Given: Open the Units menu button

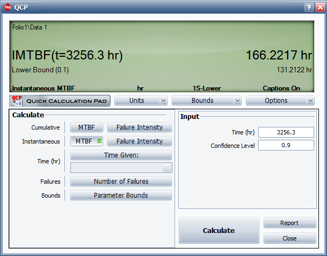Looking at the screenshot, I should (x=137, y=101).
